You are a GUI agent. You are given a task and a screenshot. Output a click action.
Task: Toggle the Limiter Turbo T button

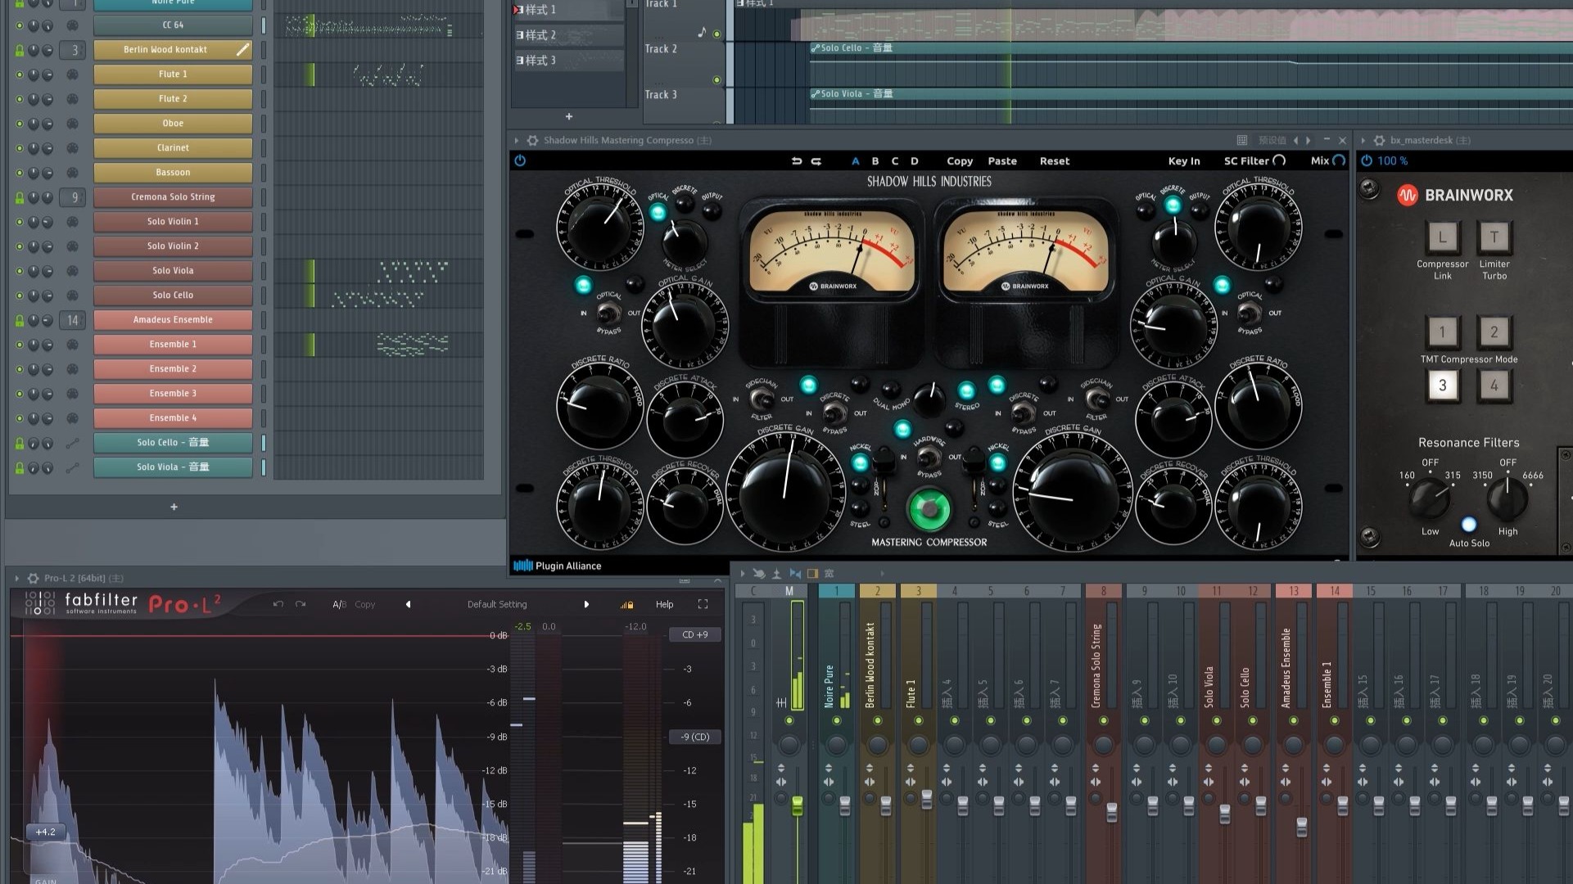[x=1494, y=237]
